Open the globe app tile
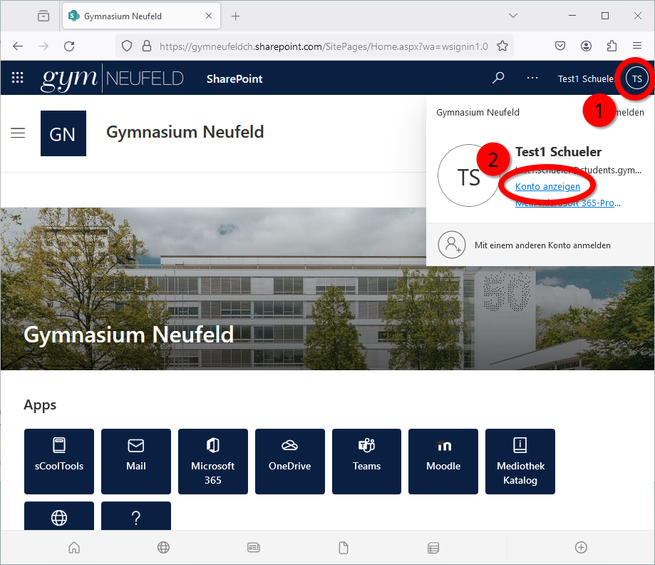Image resolution: width=655 pixels, height=565 pixels. click(59, 515)
